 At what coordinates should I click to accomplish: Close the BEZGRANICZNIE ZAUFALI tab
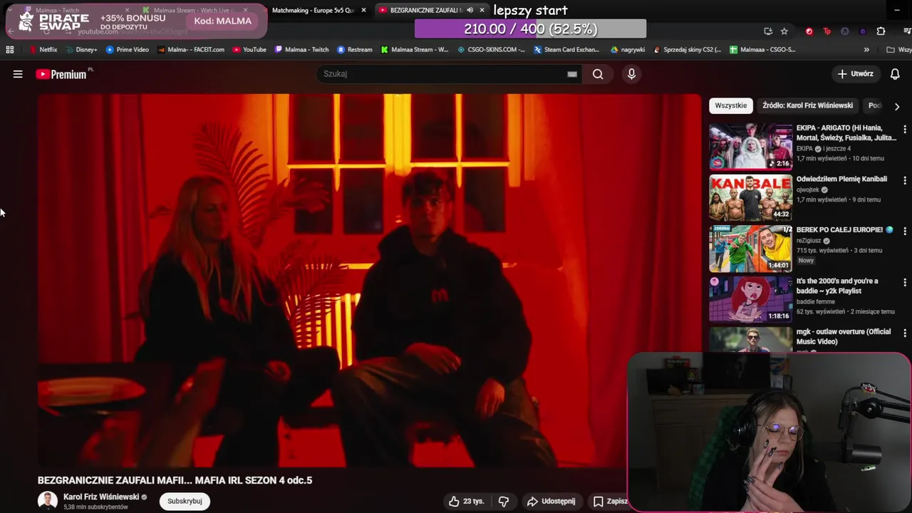pyautogui.click(x=482, y=10)
